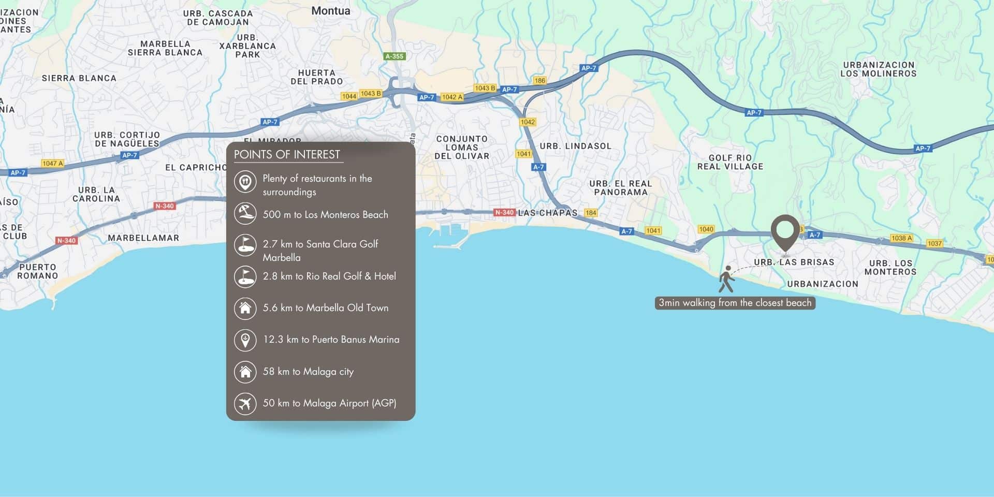The width and height of the screenshot is (994, 497).
Task: Click the Rio Real Golf flag icon
Action: 245,276
